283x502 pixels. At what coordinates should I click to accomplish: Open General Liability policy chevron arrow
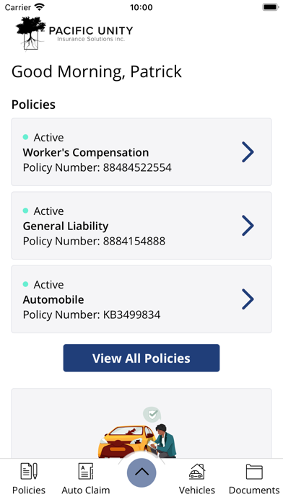click(248, 226)
